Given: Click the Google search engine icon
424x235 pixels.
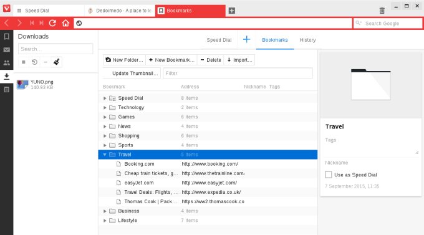Looking at the screenshot, I should tap(359, 23).
